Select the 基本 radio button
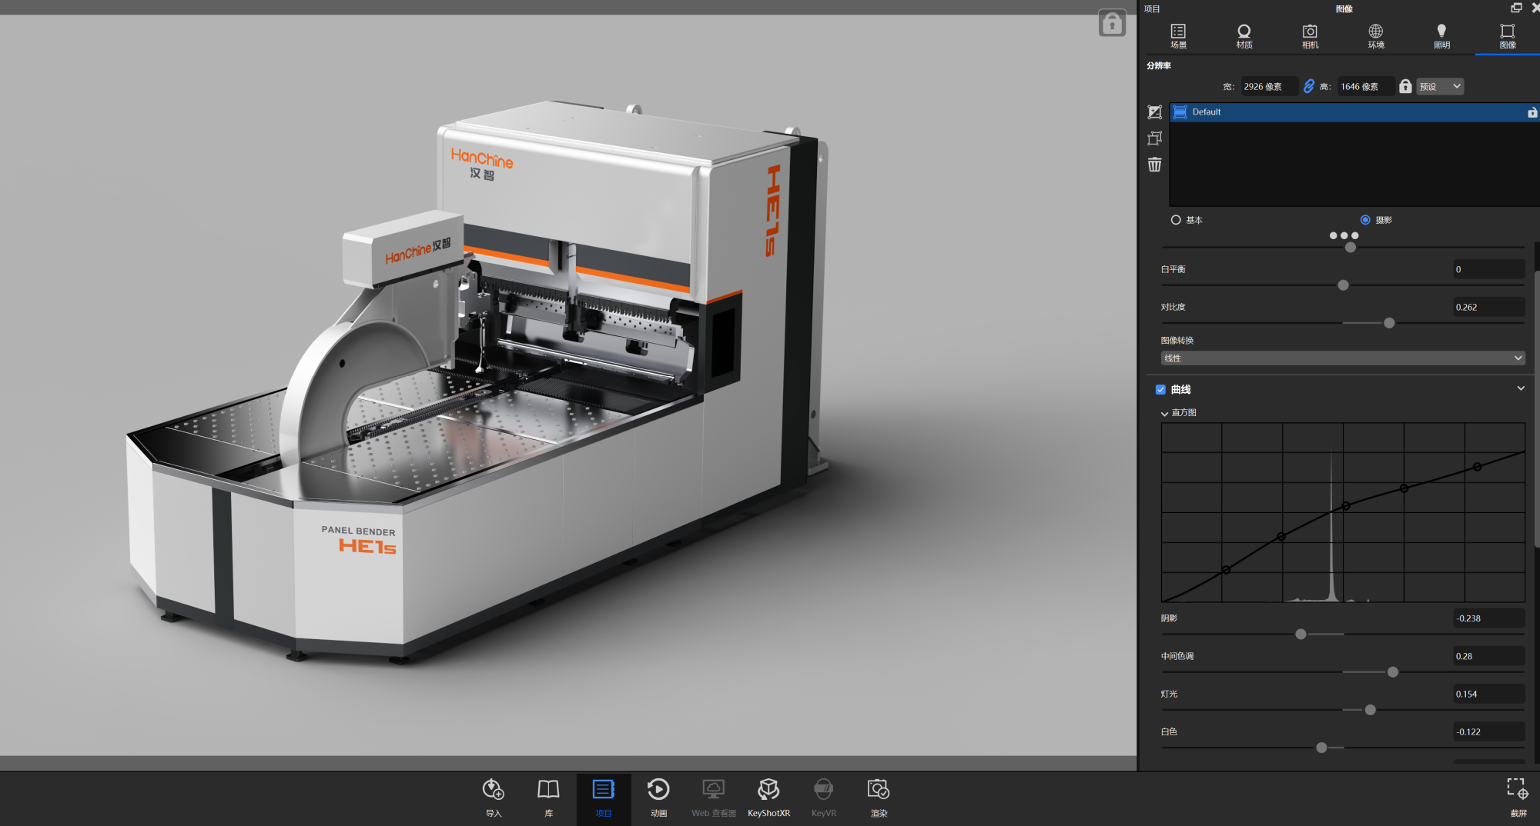Screen dimensions: 1540x826 [x=1176, y=220]
